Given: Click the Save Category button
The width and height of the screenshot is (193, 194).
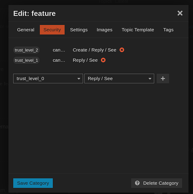Looking at the screenshot, I should [x=33, y=183].
